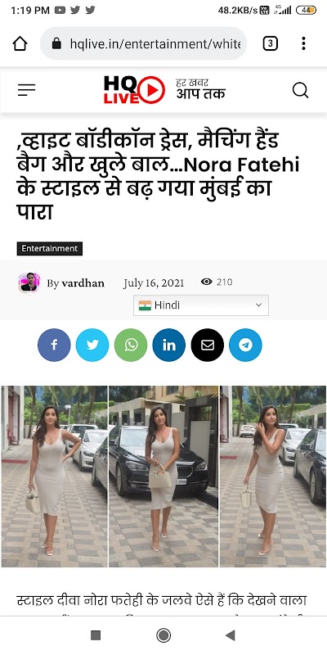The image size is (327, 655).
Task: Share article by email
Action: point(208,345)
